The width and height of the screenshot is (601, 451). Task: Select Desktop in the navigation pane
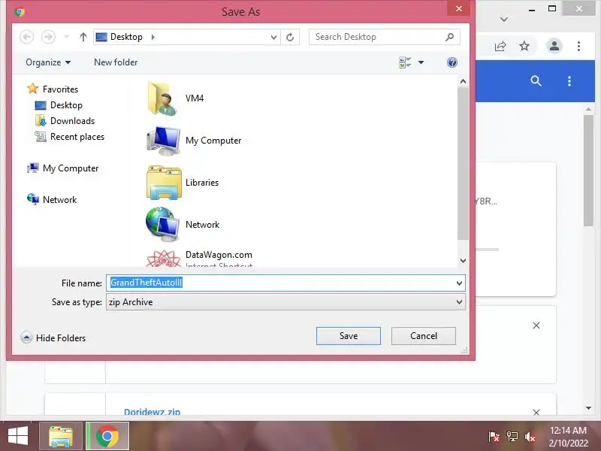pyautogui.click(x=66, y=105)
